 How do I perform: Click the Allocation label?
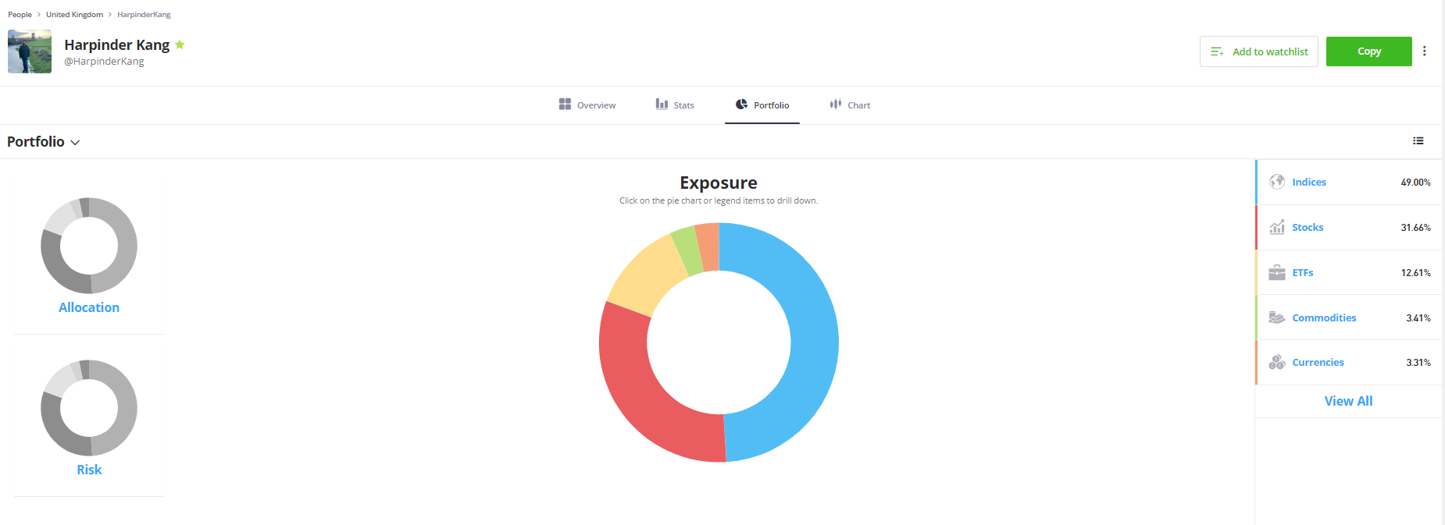pyautogui.click(x=89, y=307)
